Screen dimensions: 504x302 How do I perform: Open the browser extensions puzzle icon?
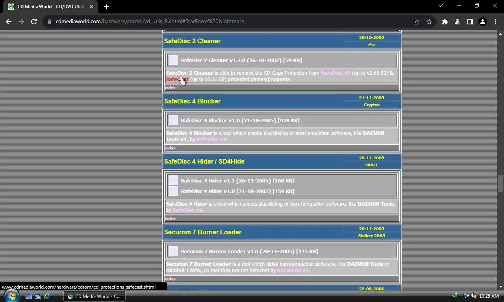pos(445,22)
